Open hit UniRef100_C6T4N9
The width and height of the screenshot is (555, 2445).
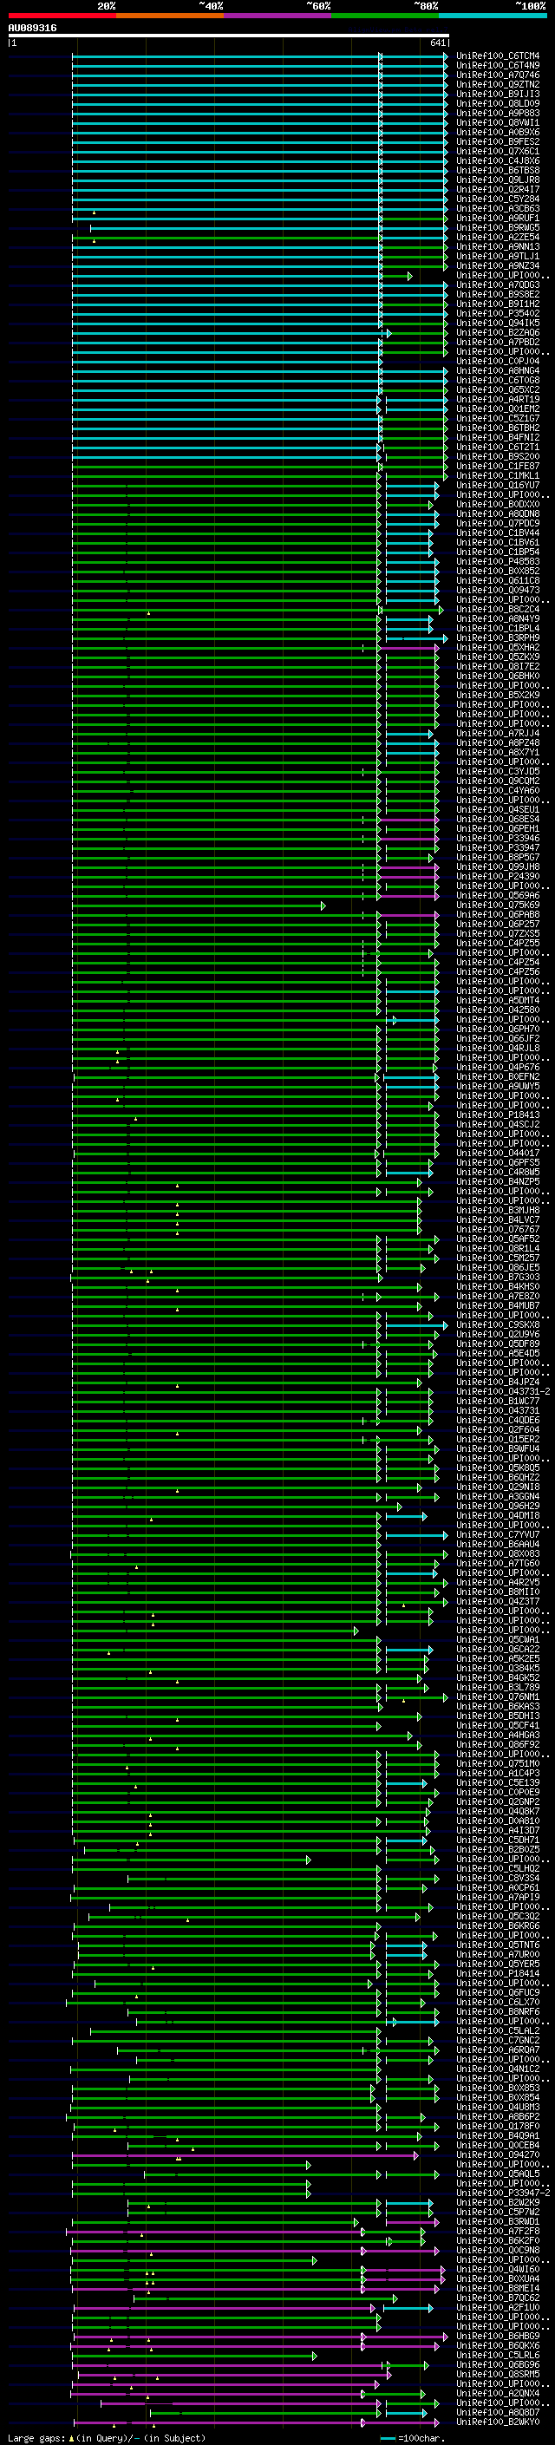tap(498, 66)
